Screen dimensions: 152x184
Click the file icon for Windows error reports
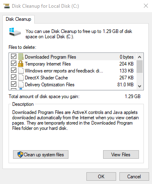pos(21,70)
